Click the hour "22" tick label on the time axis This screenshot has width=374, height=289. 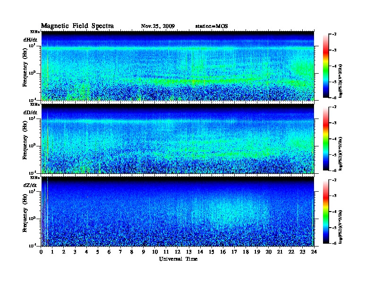pyautogui.click(x=291, y=252)
